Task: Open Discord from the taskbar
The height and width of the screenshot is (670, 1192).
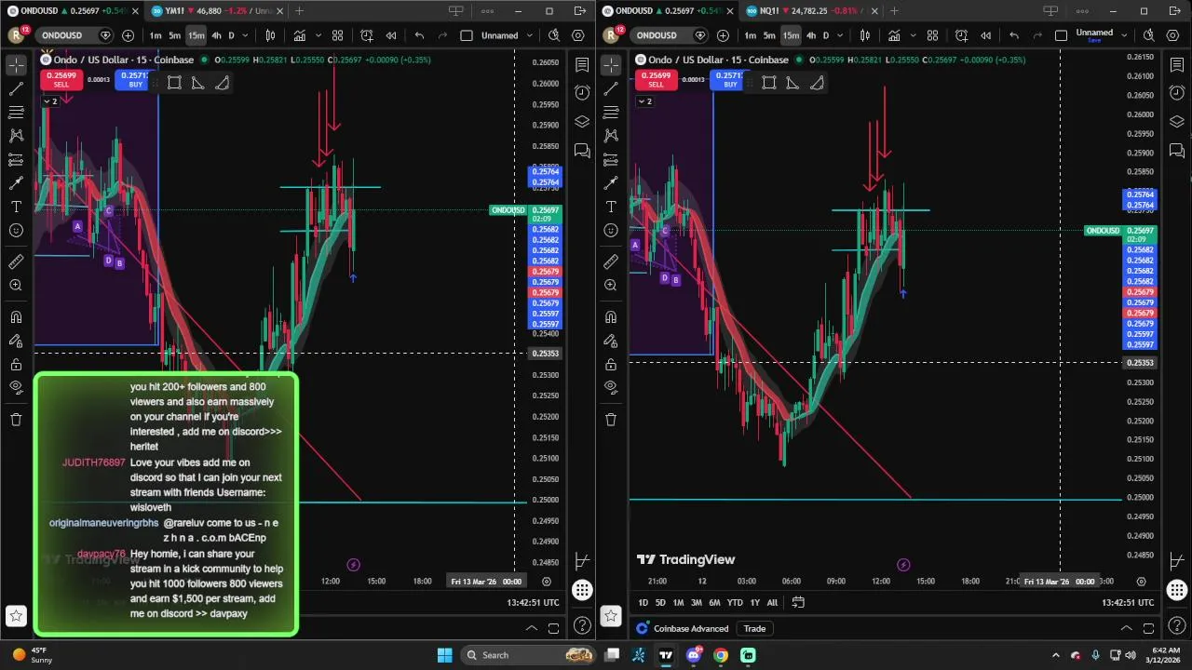Action: [693, 655]
